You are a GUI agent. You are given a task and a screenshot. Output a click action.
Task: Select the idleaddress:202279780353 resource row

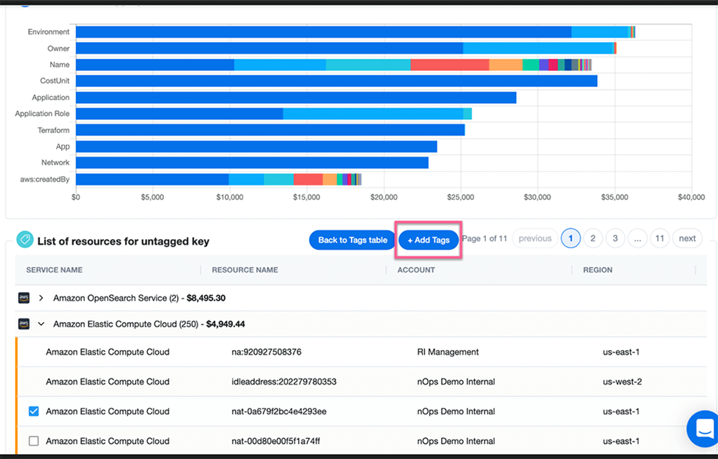tap(361, 382)
